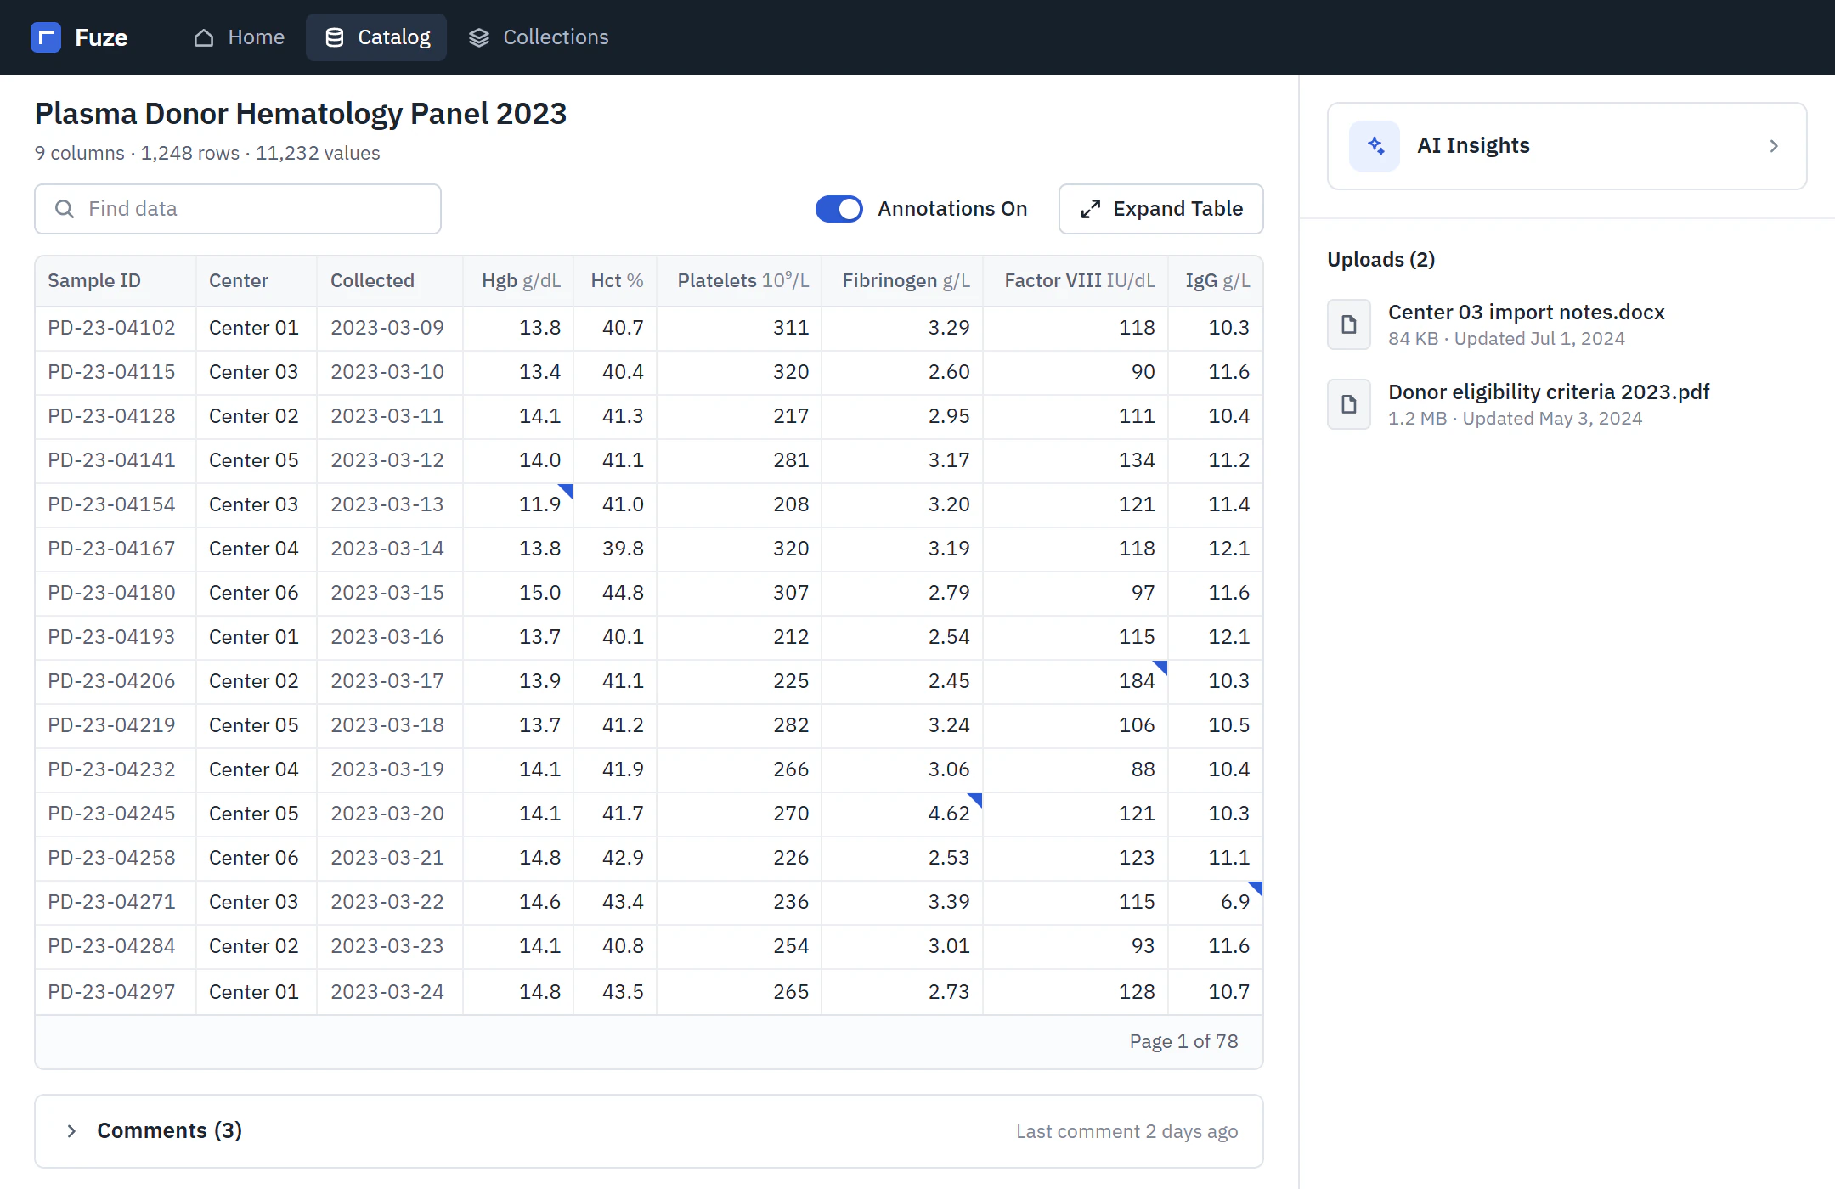Click the Fuze logo icon

coord(46,37)
